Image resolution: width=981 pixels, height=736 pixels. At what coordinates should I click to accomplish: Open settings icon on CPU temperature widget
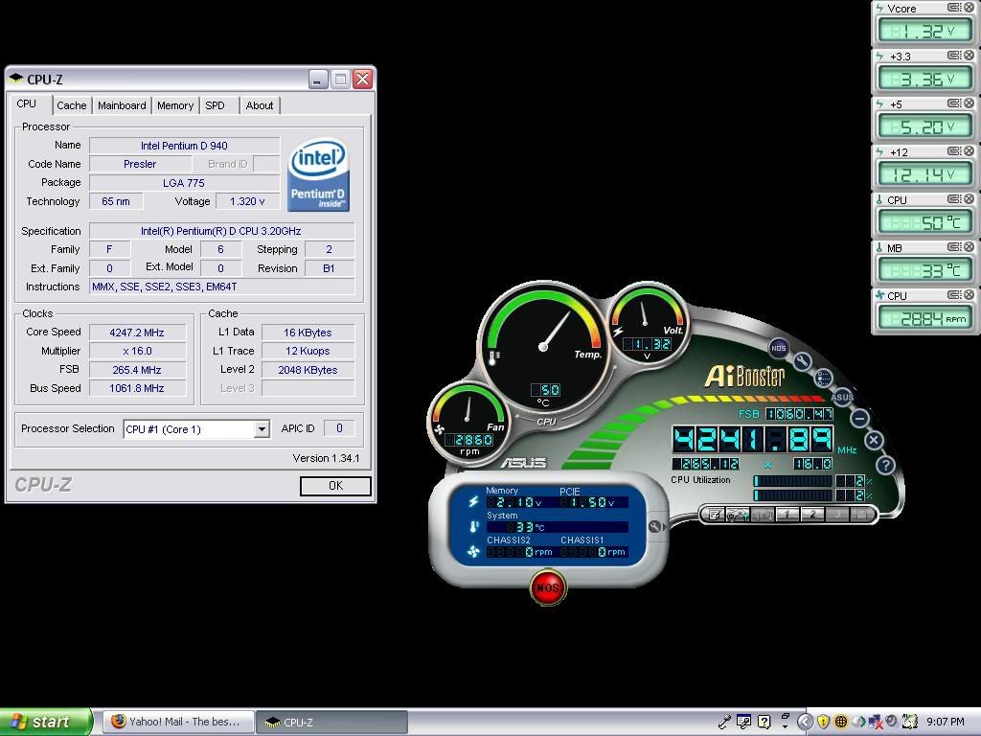click(954, 199)
